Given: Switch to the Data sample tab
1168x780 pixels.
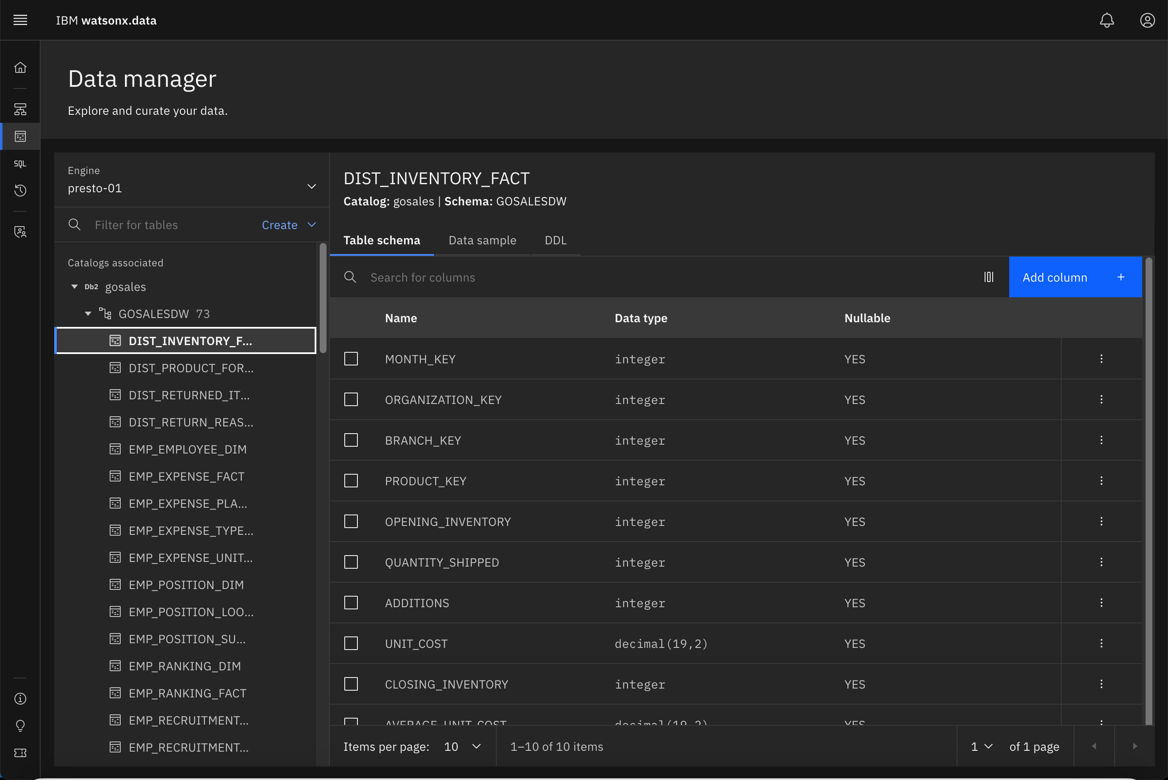Looking at the screenshot, I should [x=482, y=240].
